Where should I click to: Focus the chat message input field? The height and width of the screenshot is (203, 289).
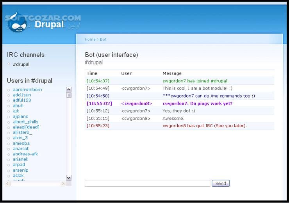coord(147,183)
